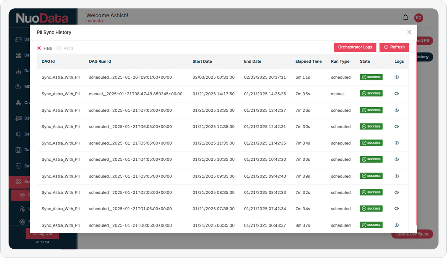Select end date 01/21/2025 09:42:40
This screenshot has height=258, width=447.
tap(265, 176)
